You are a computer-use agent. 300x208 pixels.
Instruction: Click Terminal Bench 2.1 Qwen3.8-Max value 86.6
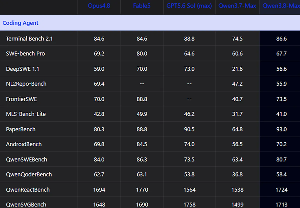click(x=281, y=39)
